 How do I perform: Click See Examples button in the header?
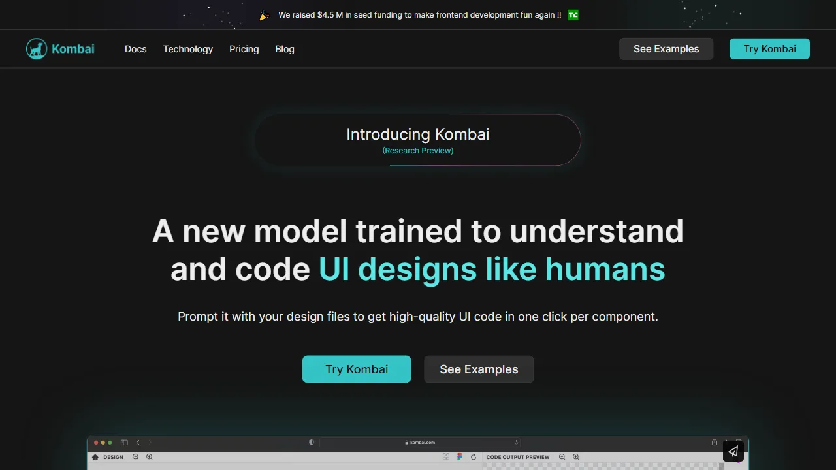(666, 49)
